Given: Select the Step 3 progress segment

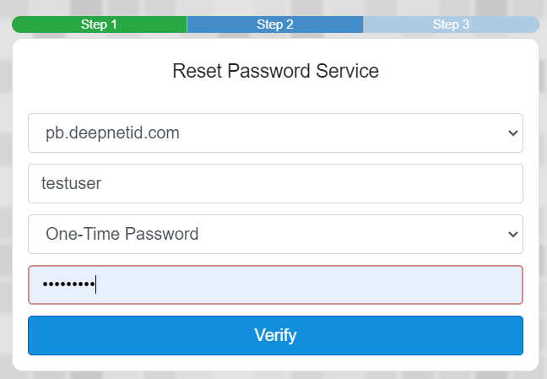Looking at the screenshot, I should tap(451, 24).
